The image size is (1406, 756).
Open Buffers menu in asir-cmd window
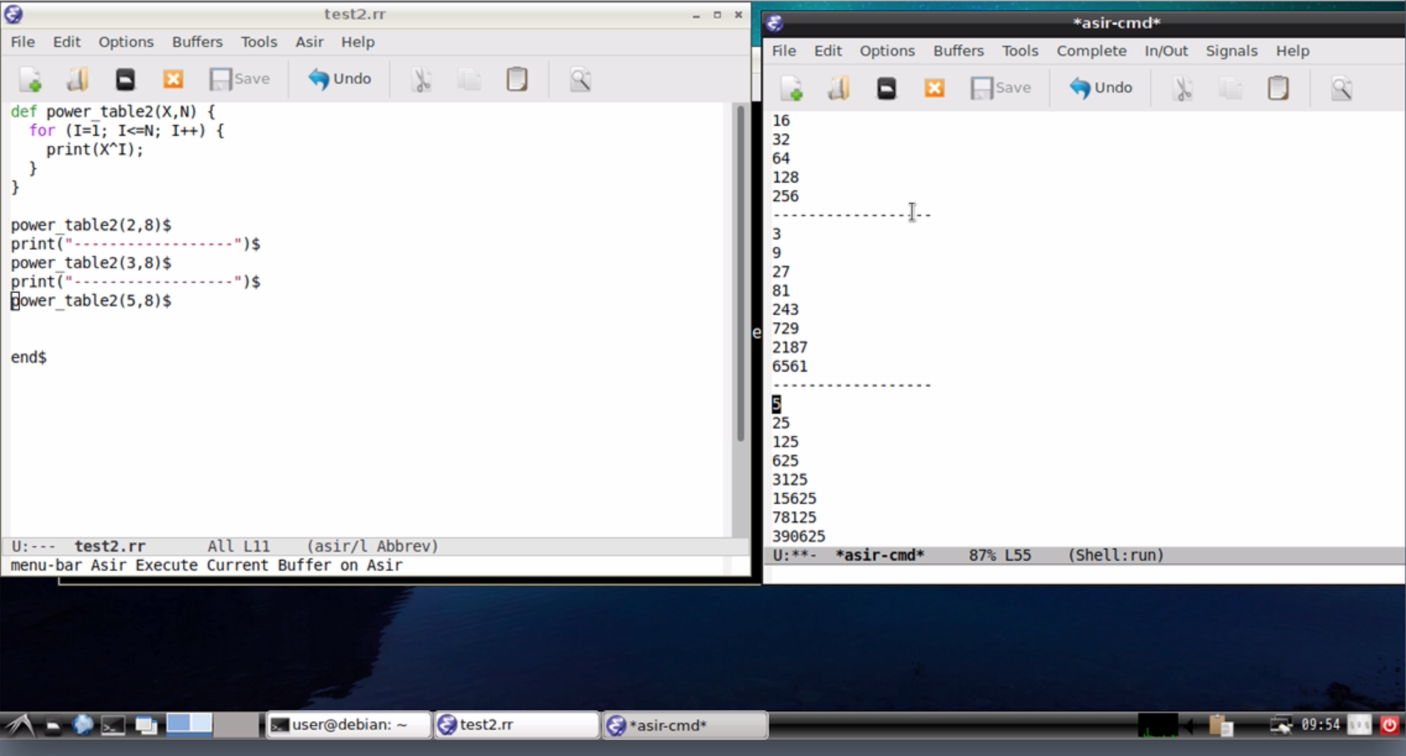tap(958, 51)
